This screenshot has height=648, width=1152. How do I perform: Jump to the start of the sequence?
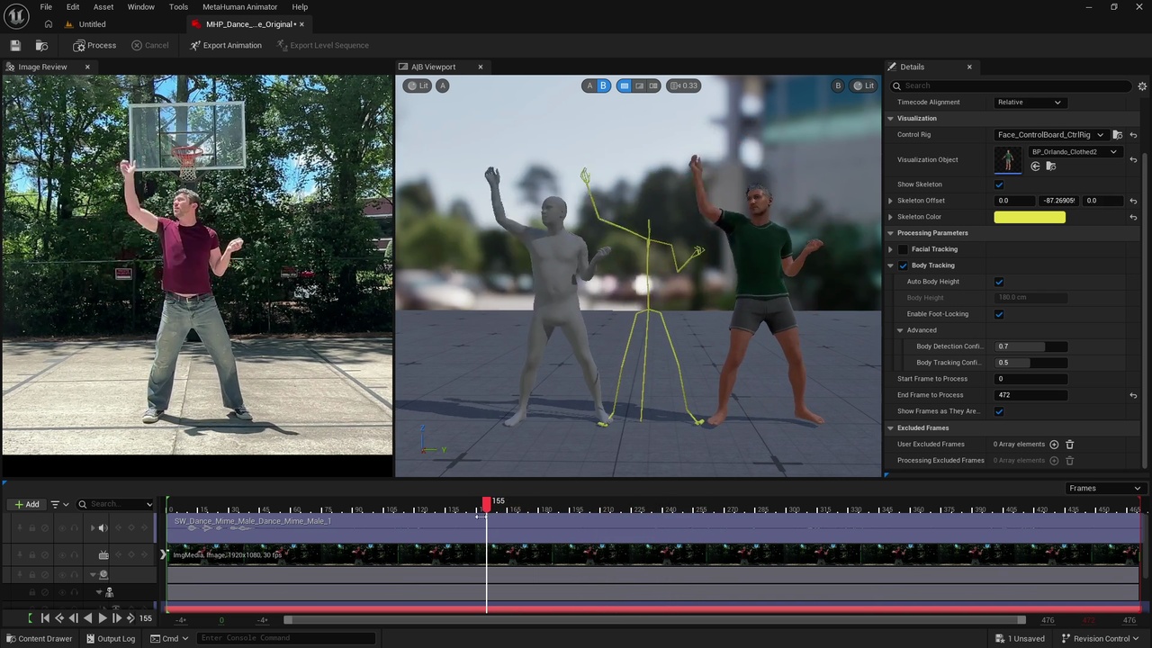pyautogui.click(x=45, y=618)
